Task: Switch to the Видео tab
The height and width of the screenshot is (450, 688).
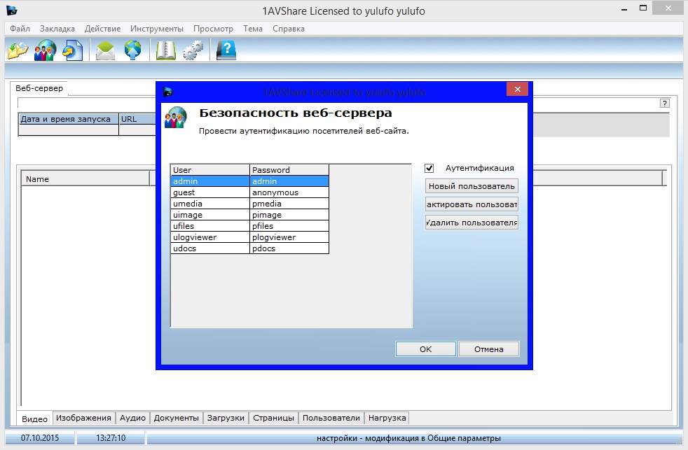Action: pos(34,419)
